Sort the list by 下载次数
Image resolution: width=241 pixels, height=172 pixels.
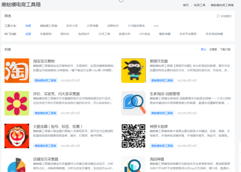(225, 49)
